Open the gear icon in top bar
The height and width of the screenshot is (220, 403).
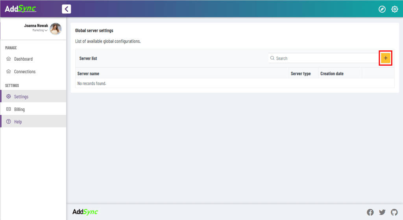394,9
